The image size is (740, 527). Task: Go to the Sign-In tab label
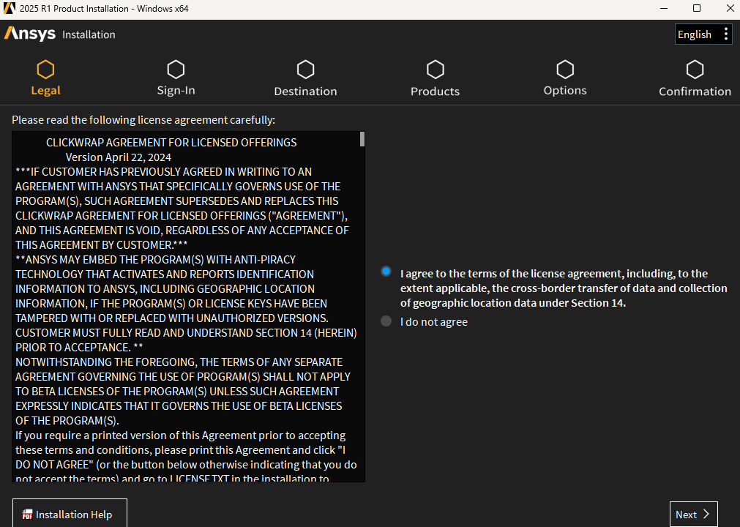[176, 91]
